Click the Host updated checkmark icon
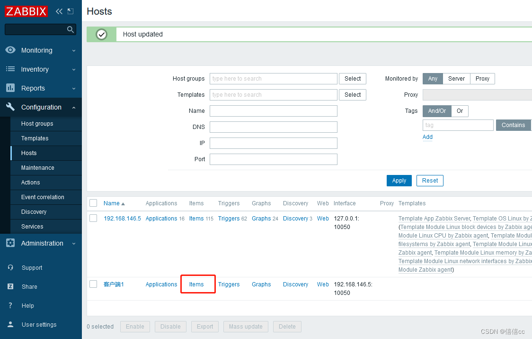Image resolution: width=532 pixels, height=339 pixels. click(101, 34)
